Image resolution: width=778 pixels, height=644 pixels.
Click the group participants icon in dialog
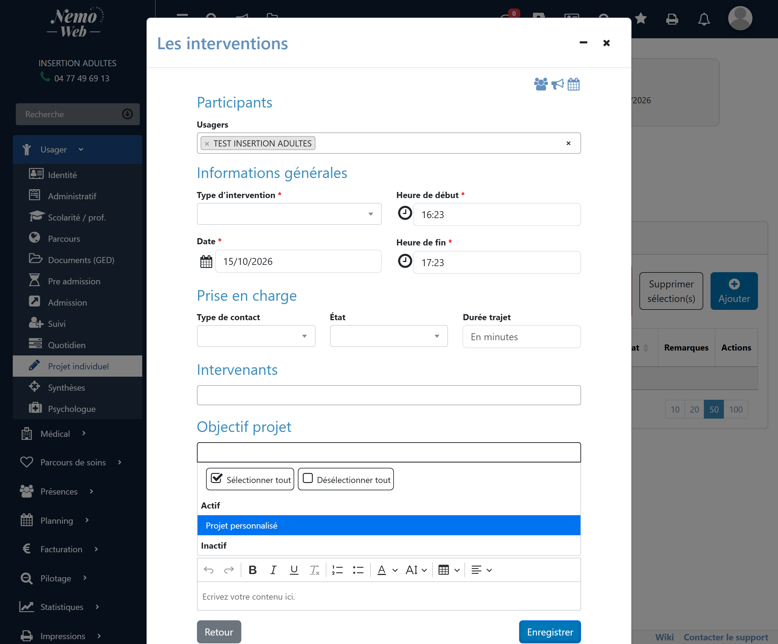pyautogui.click(x=541, y=84)
